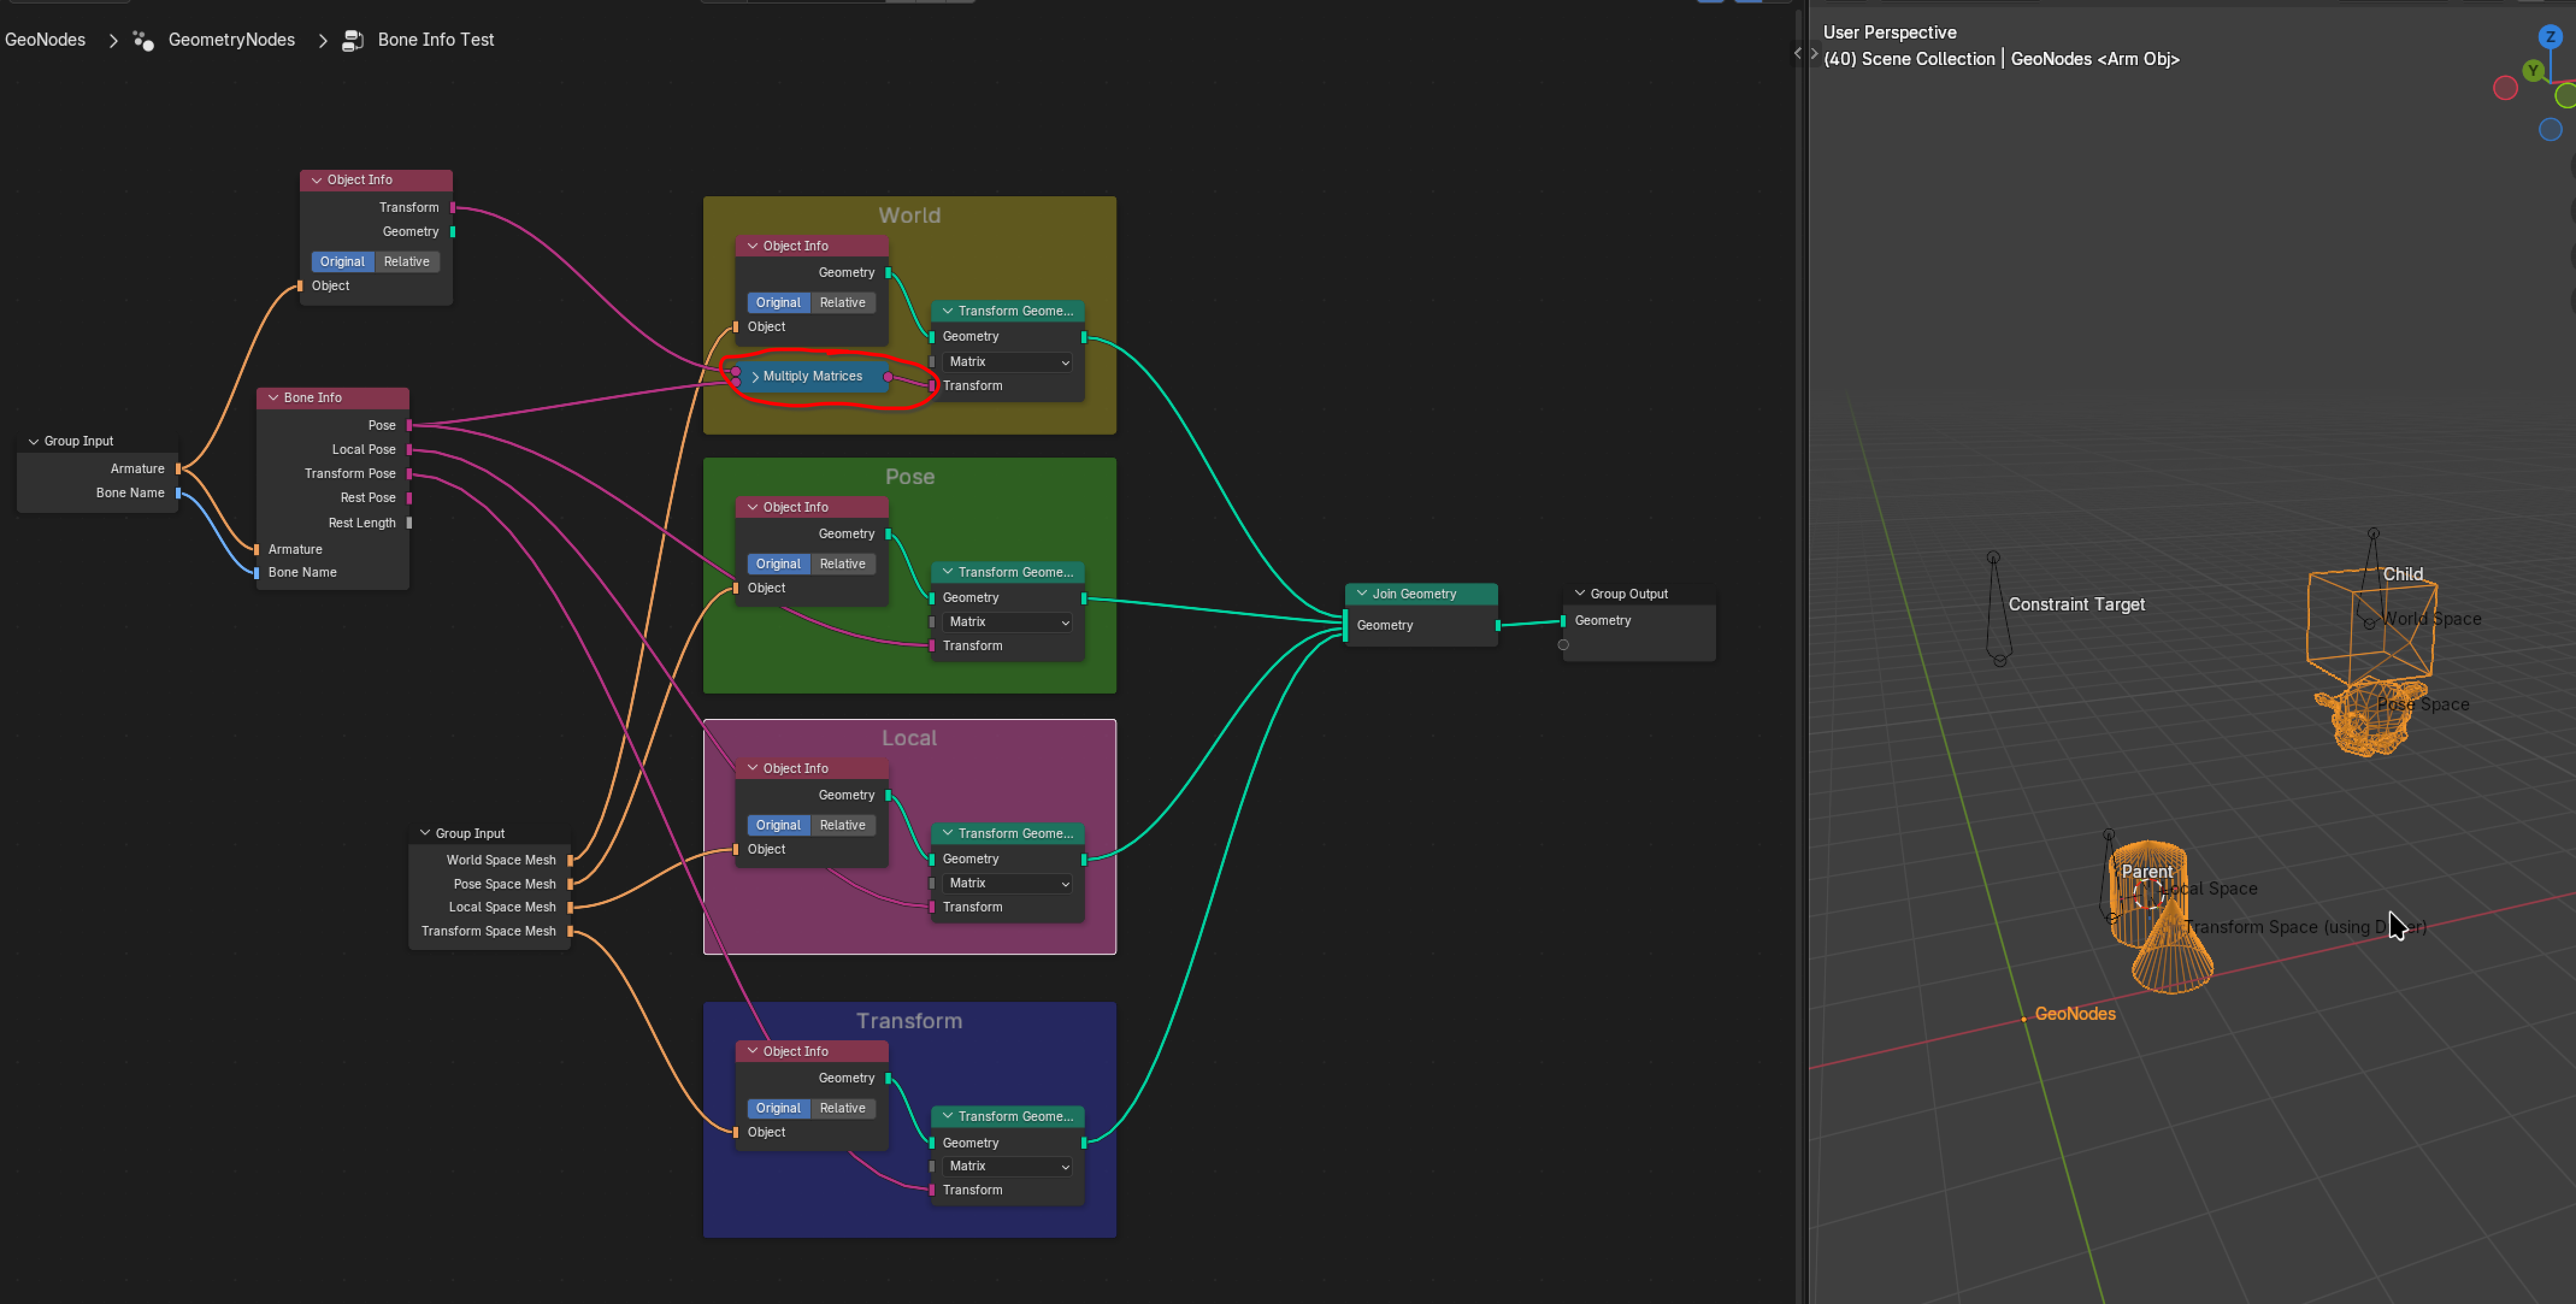Image resolution: width=2576 pixels, height=1304 pixels.
Task: Open Matrix mode dropdown in World frame
Action: (x=1007, y=362)
